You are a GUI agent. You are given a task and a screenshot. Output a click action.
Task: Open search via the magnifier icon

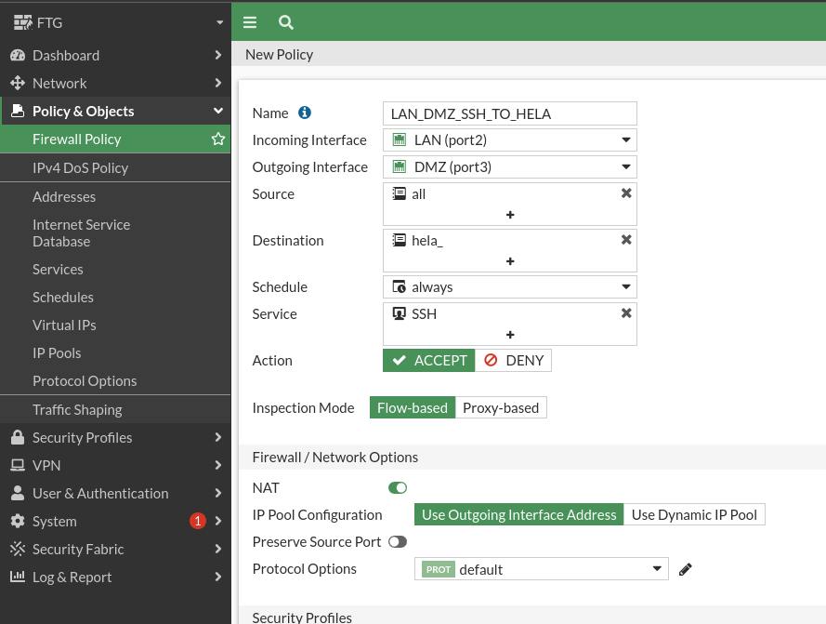285,22
